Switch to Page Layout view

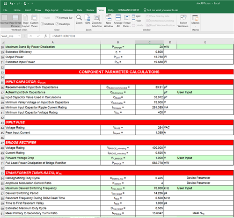[x=26, y=21]
